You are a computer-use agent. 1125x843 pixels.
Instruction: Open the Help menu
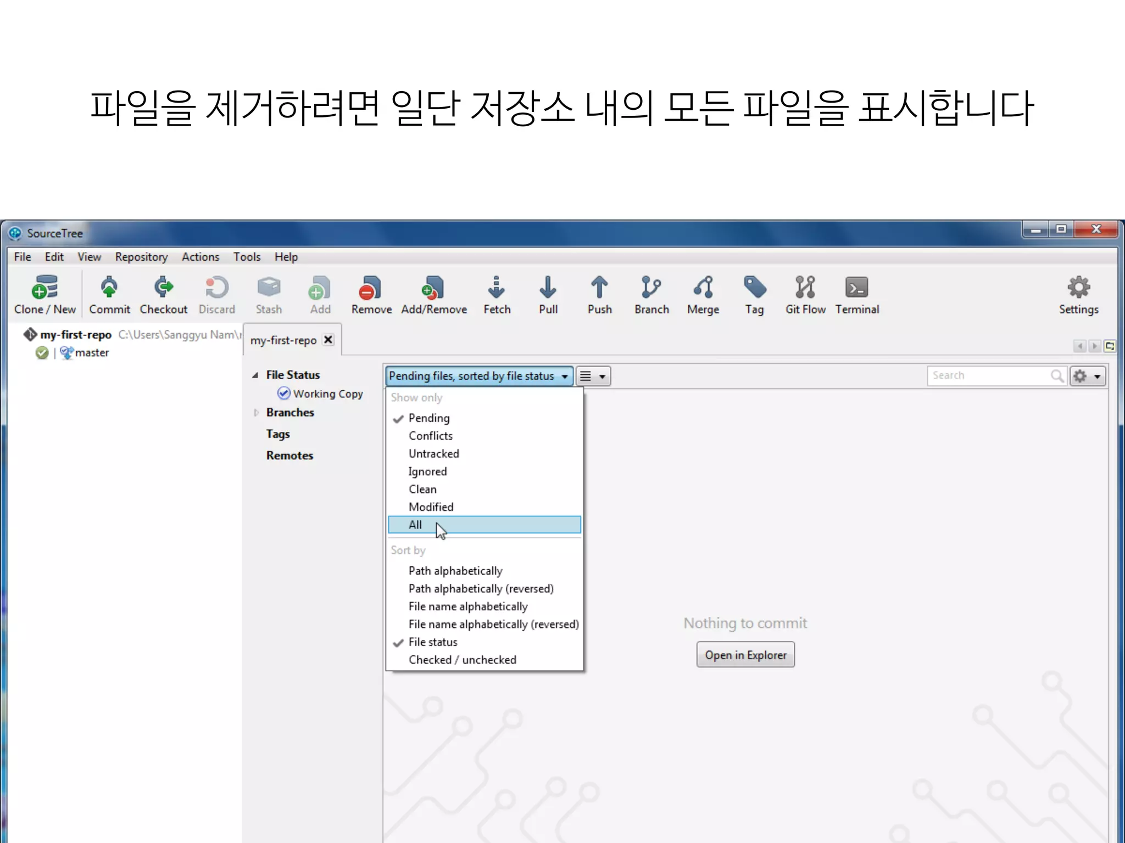286,257
